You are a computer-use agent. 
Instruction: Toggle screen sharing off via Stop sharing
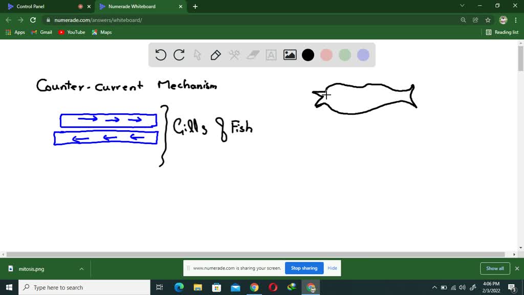pos(304,268)
